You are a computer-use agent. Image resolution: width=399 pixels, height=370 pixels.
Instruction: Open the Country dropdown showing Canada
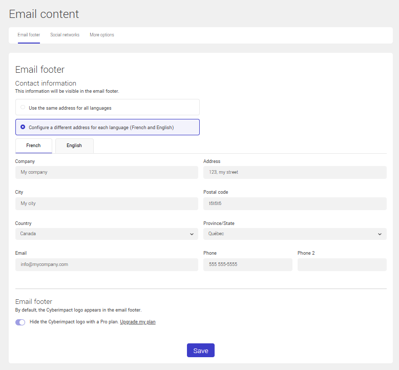point(107,234)
